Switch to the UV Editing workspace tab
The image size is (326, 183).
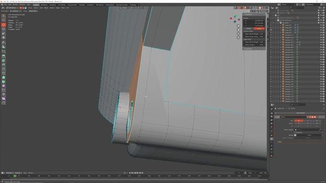pos(62,5)
